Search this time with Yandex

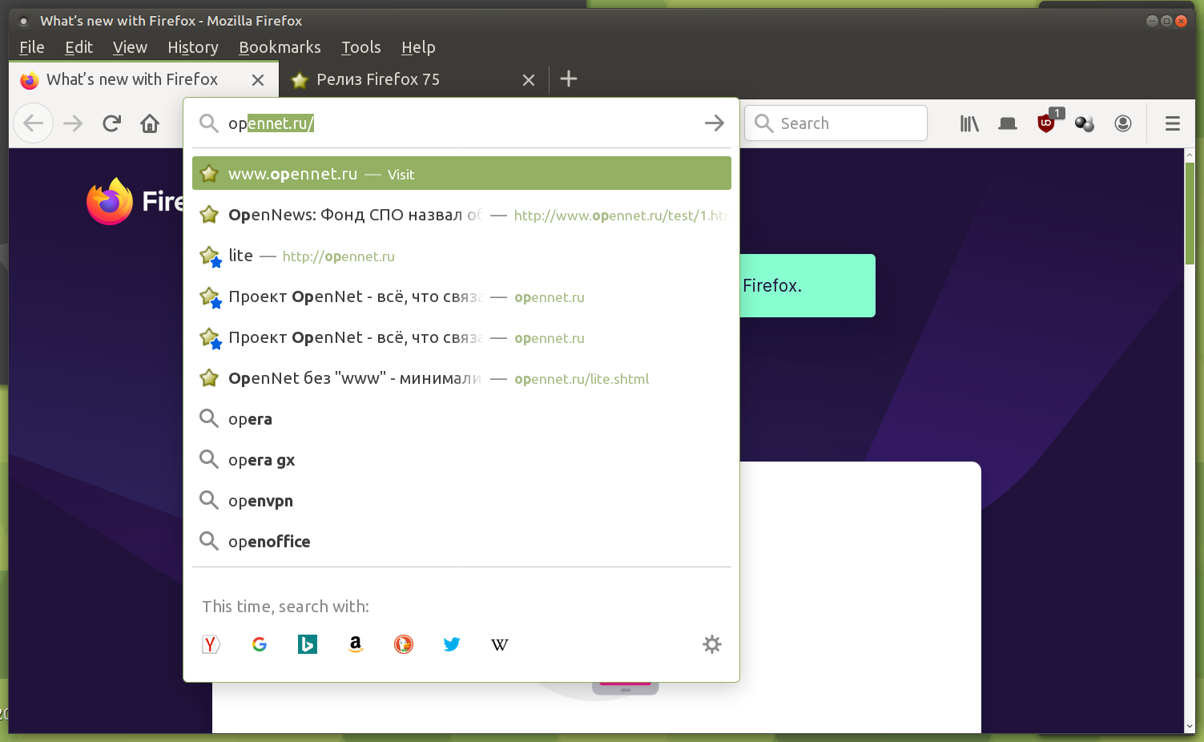[211, 644]
